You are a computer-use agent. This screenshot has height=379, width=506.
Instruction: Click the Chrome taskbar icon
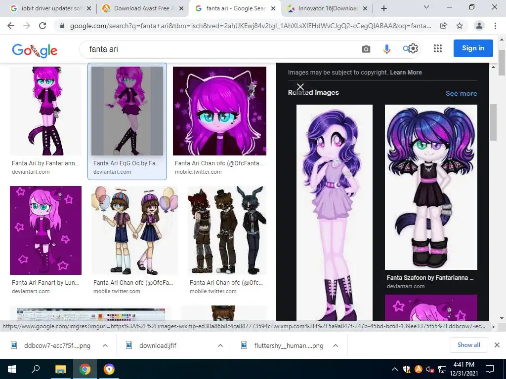pyautogui.click(x=84, y=369)
